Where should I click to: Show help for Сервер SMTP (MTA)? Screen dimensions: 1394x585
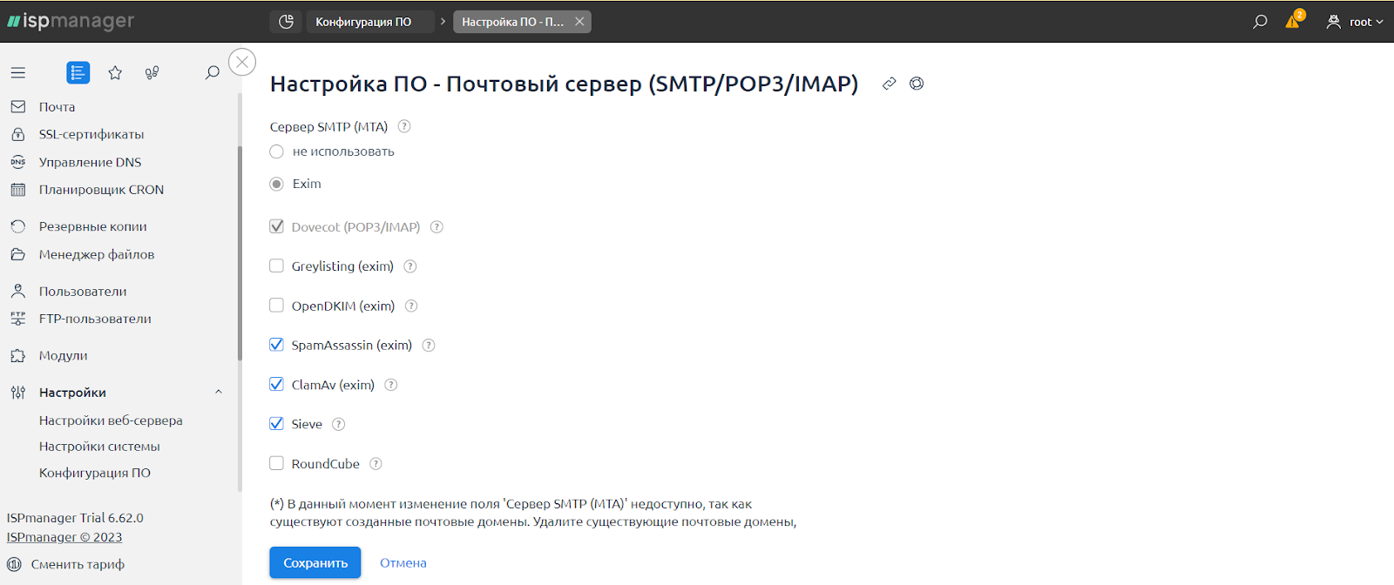coord(404,126)
